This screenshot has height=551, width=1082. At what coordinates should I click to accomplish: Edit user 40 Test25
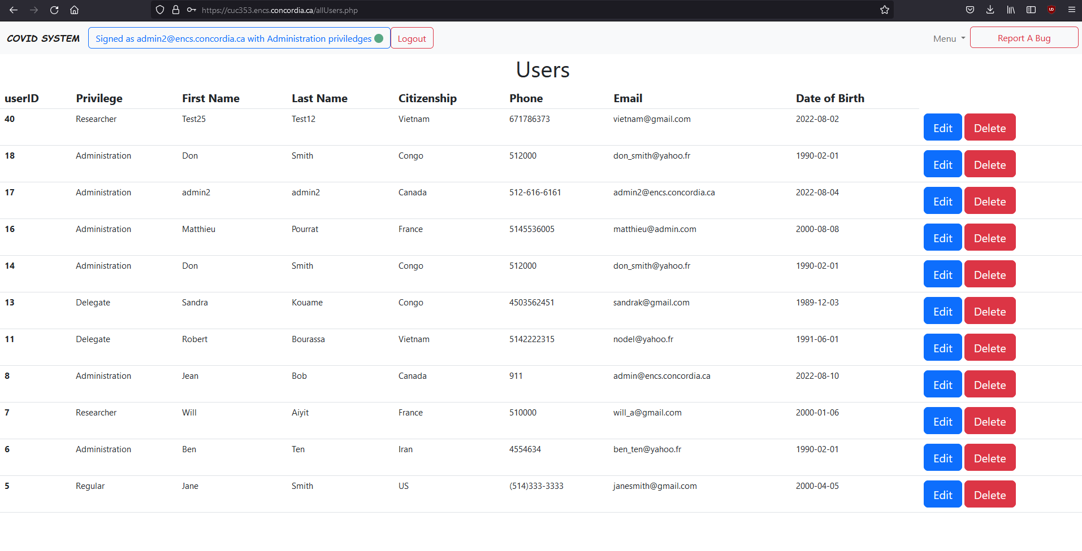pyautogui.click(x=942, y=128)
